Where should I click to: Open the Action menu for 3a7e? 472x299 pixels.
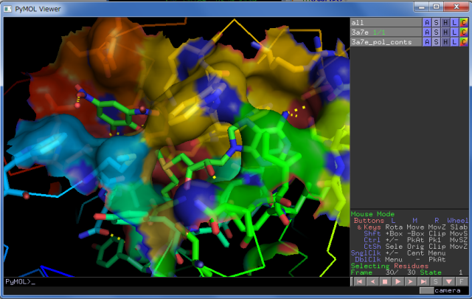(x=427, y=32)
